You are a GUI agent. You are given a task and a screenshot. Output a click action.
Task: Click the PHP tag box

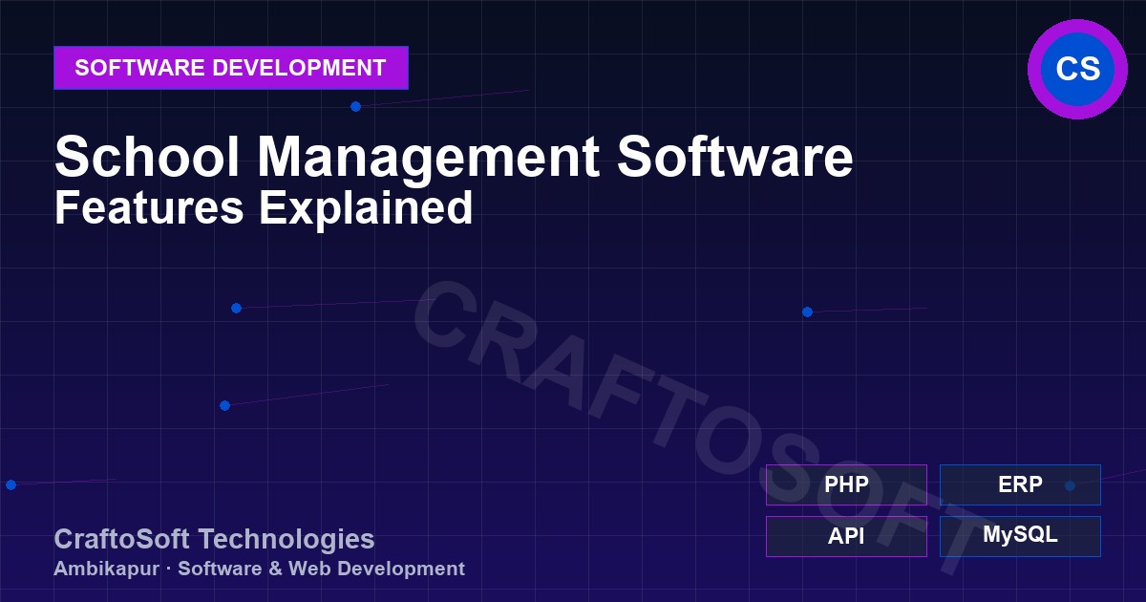tap(846, 484)
